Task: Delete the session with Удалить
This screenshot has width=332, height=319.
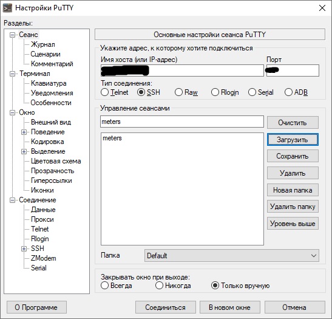Action: coord(293,173)
